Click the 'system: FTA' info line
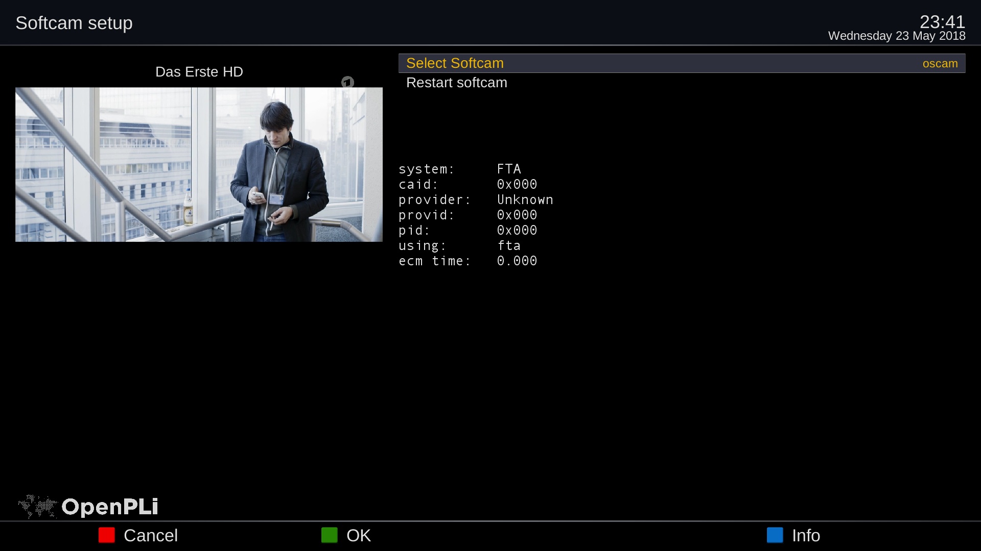The height and width of the screenshot is (551, 981). [x=460, y=169]
